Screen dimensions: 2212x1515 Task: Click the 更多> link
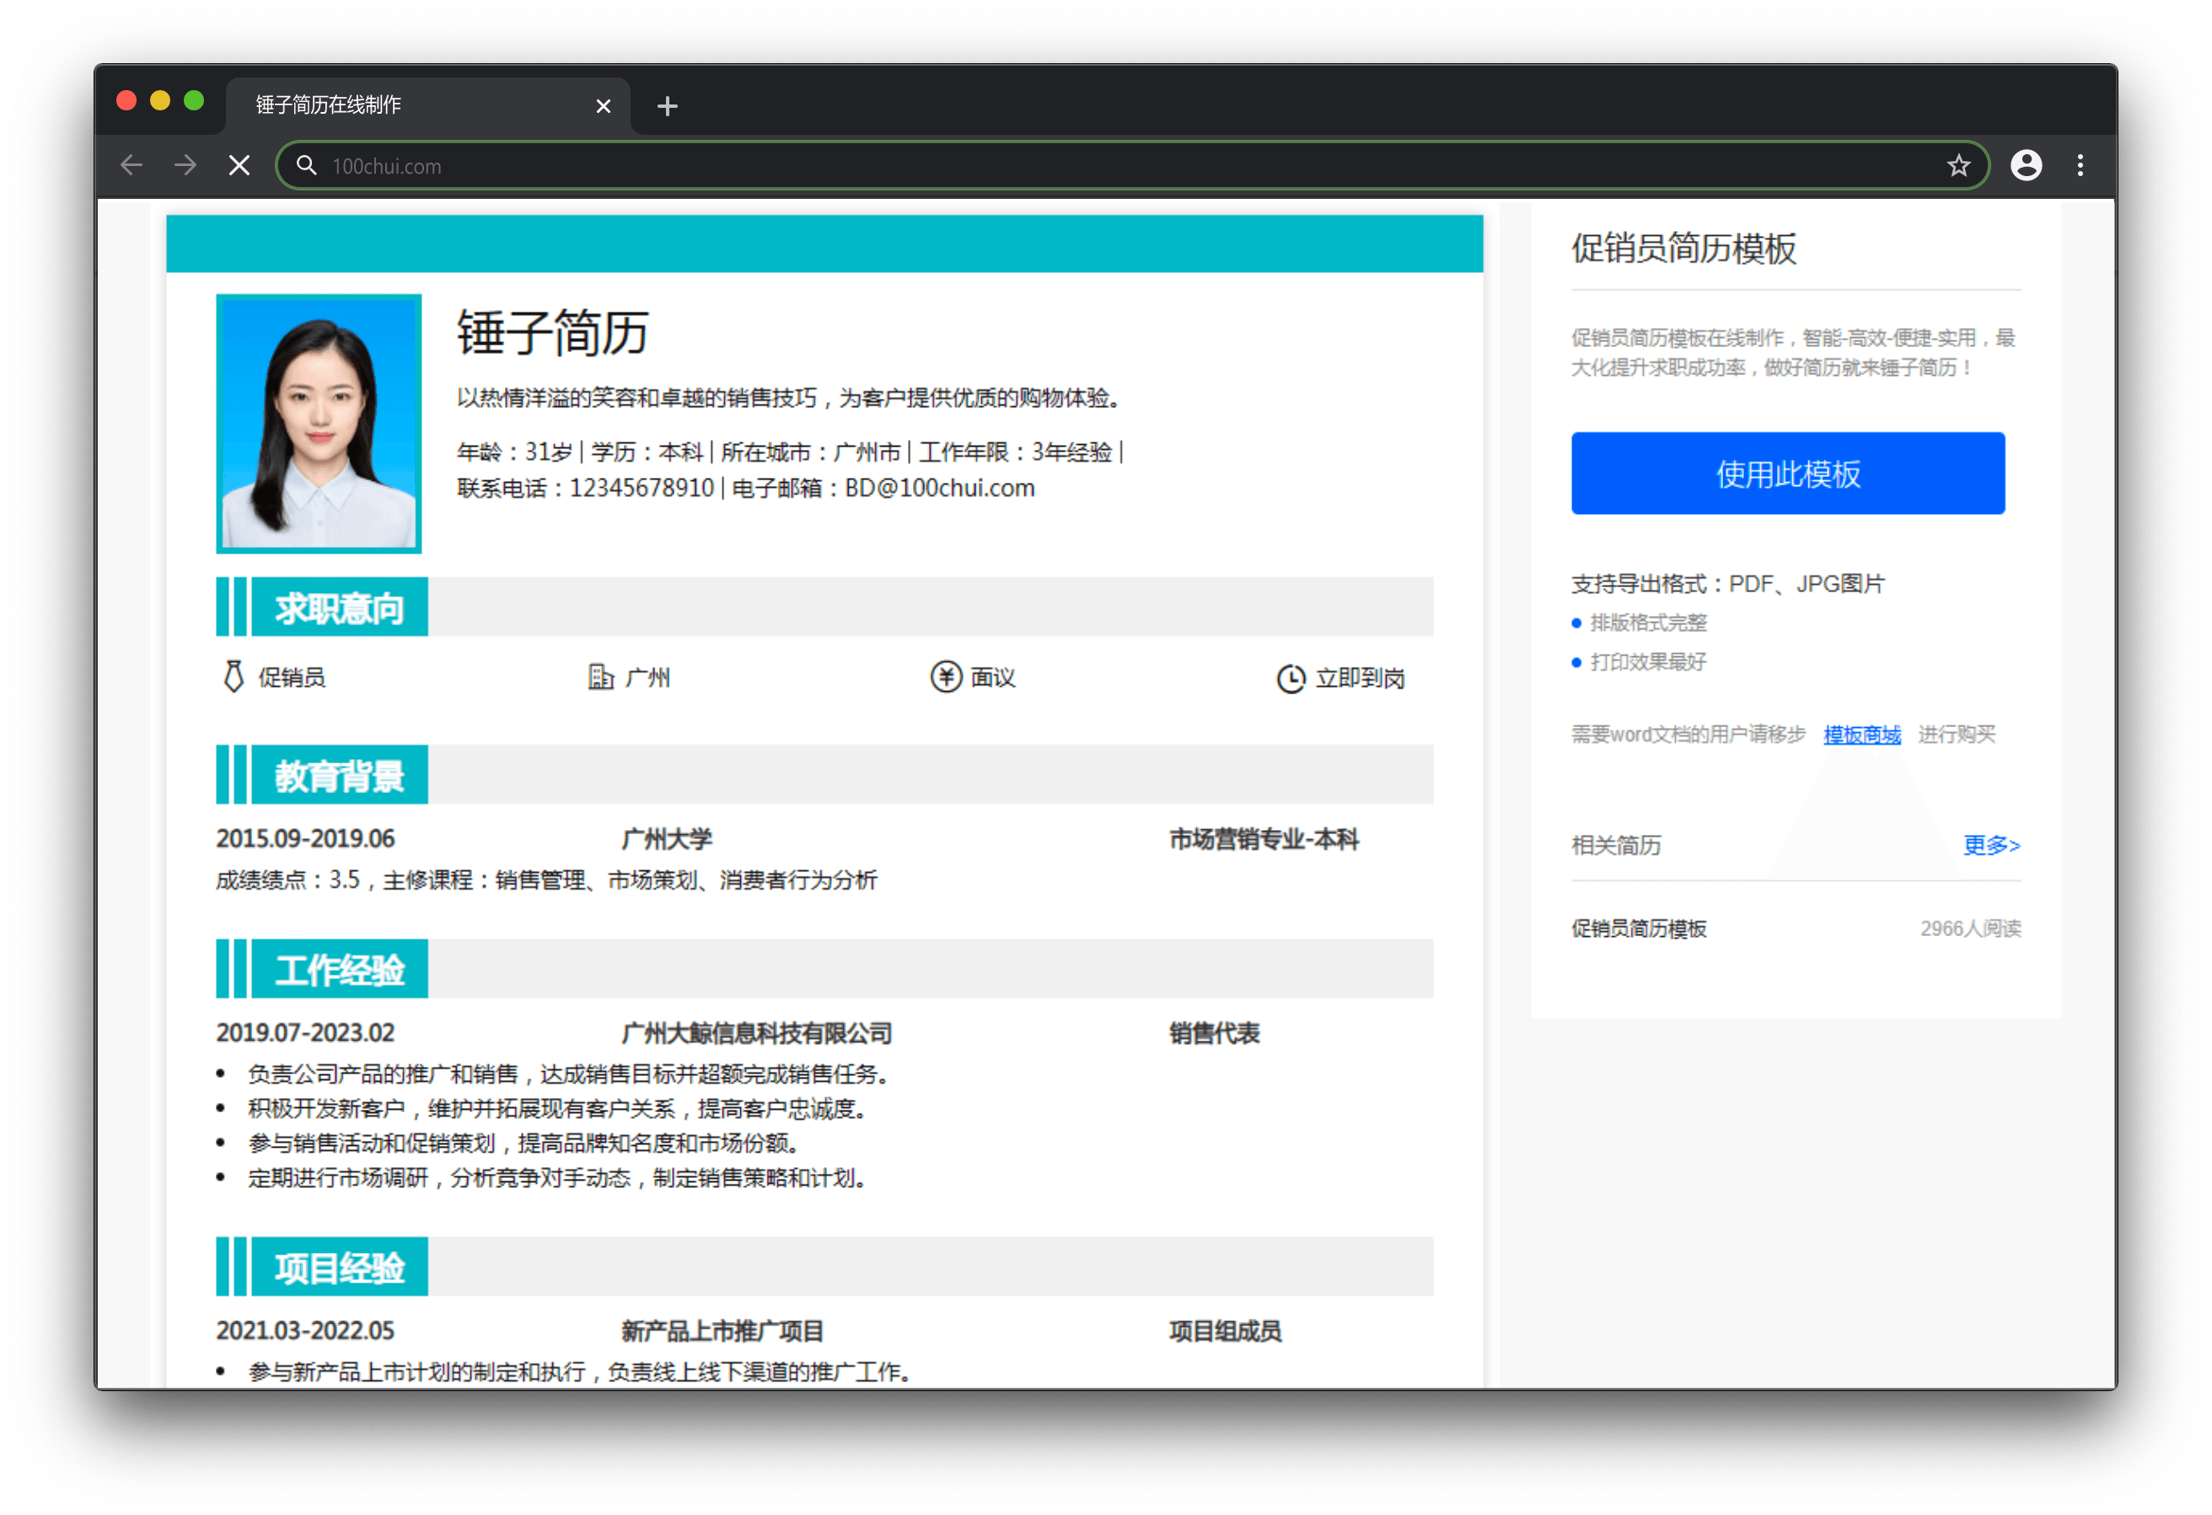click(1990, 844)
